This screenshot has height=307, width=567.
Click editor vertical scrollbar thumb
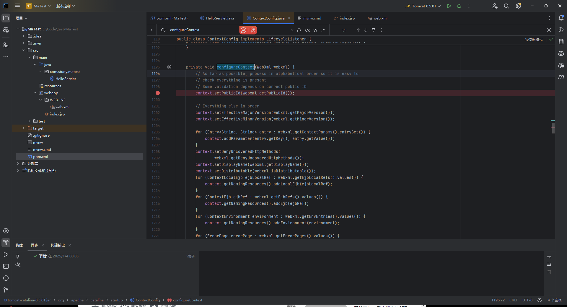tap(553, 128)
